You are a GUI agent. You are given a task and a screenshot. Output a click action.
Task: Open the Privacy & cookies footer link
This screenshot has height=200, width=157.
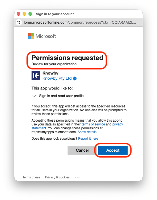[x=57, y=177]
